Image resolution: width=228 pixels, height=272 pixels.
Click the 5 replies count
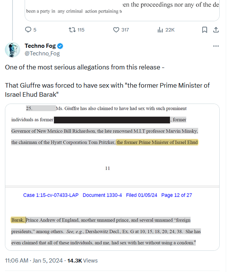pyautogui.click(x=35, y=30)
